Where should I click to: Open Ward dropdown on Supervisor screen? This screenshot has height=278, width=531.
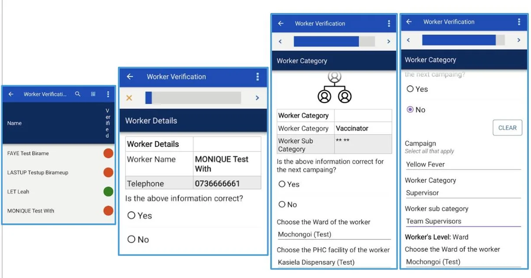(463, 262)
